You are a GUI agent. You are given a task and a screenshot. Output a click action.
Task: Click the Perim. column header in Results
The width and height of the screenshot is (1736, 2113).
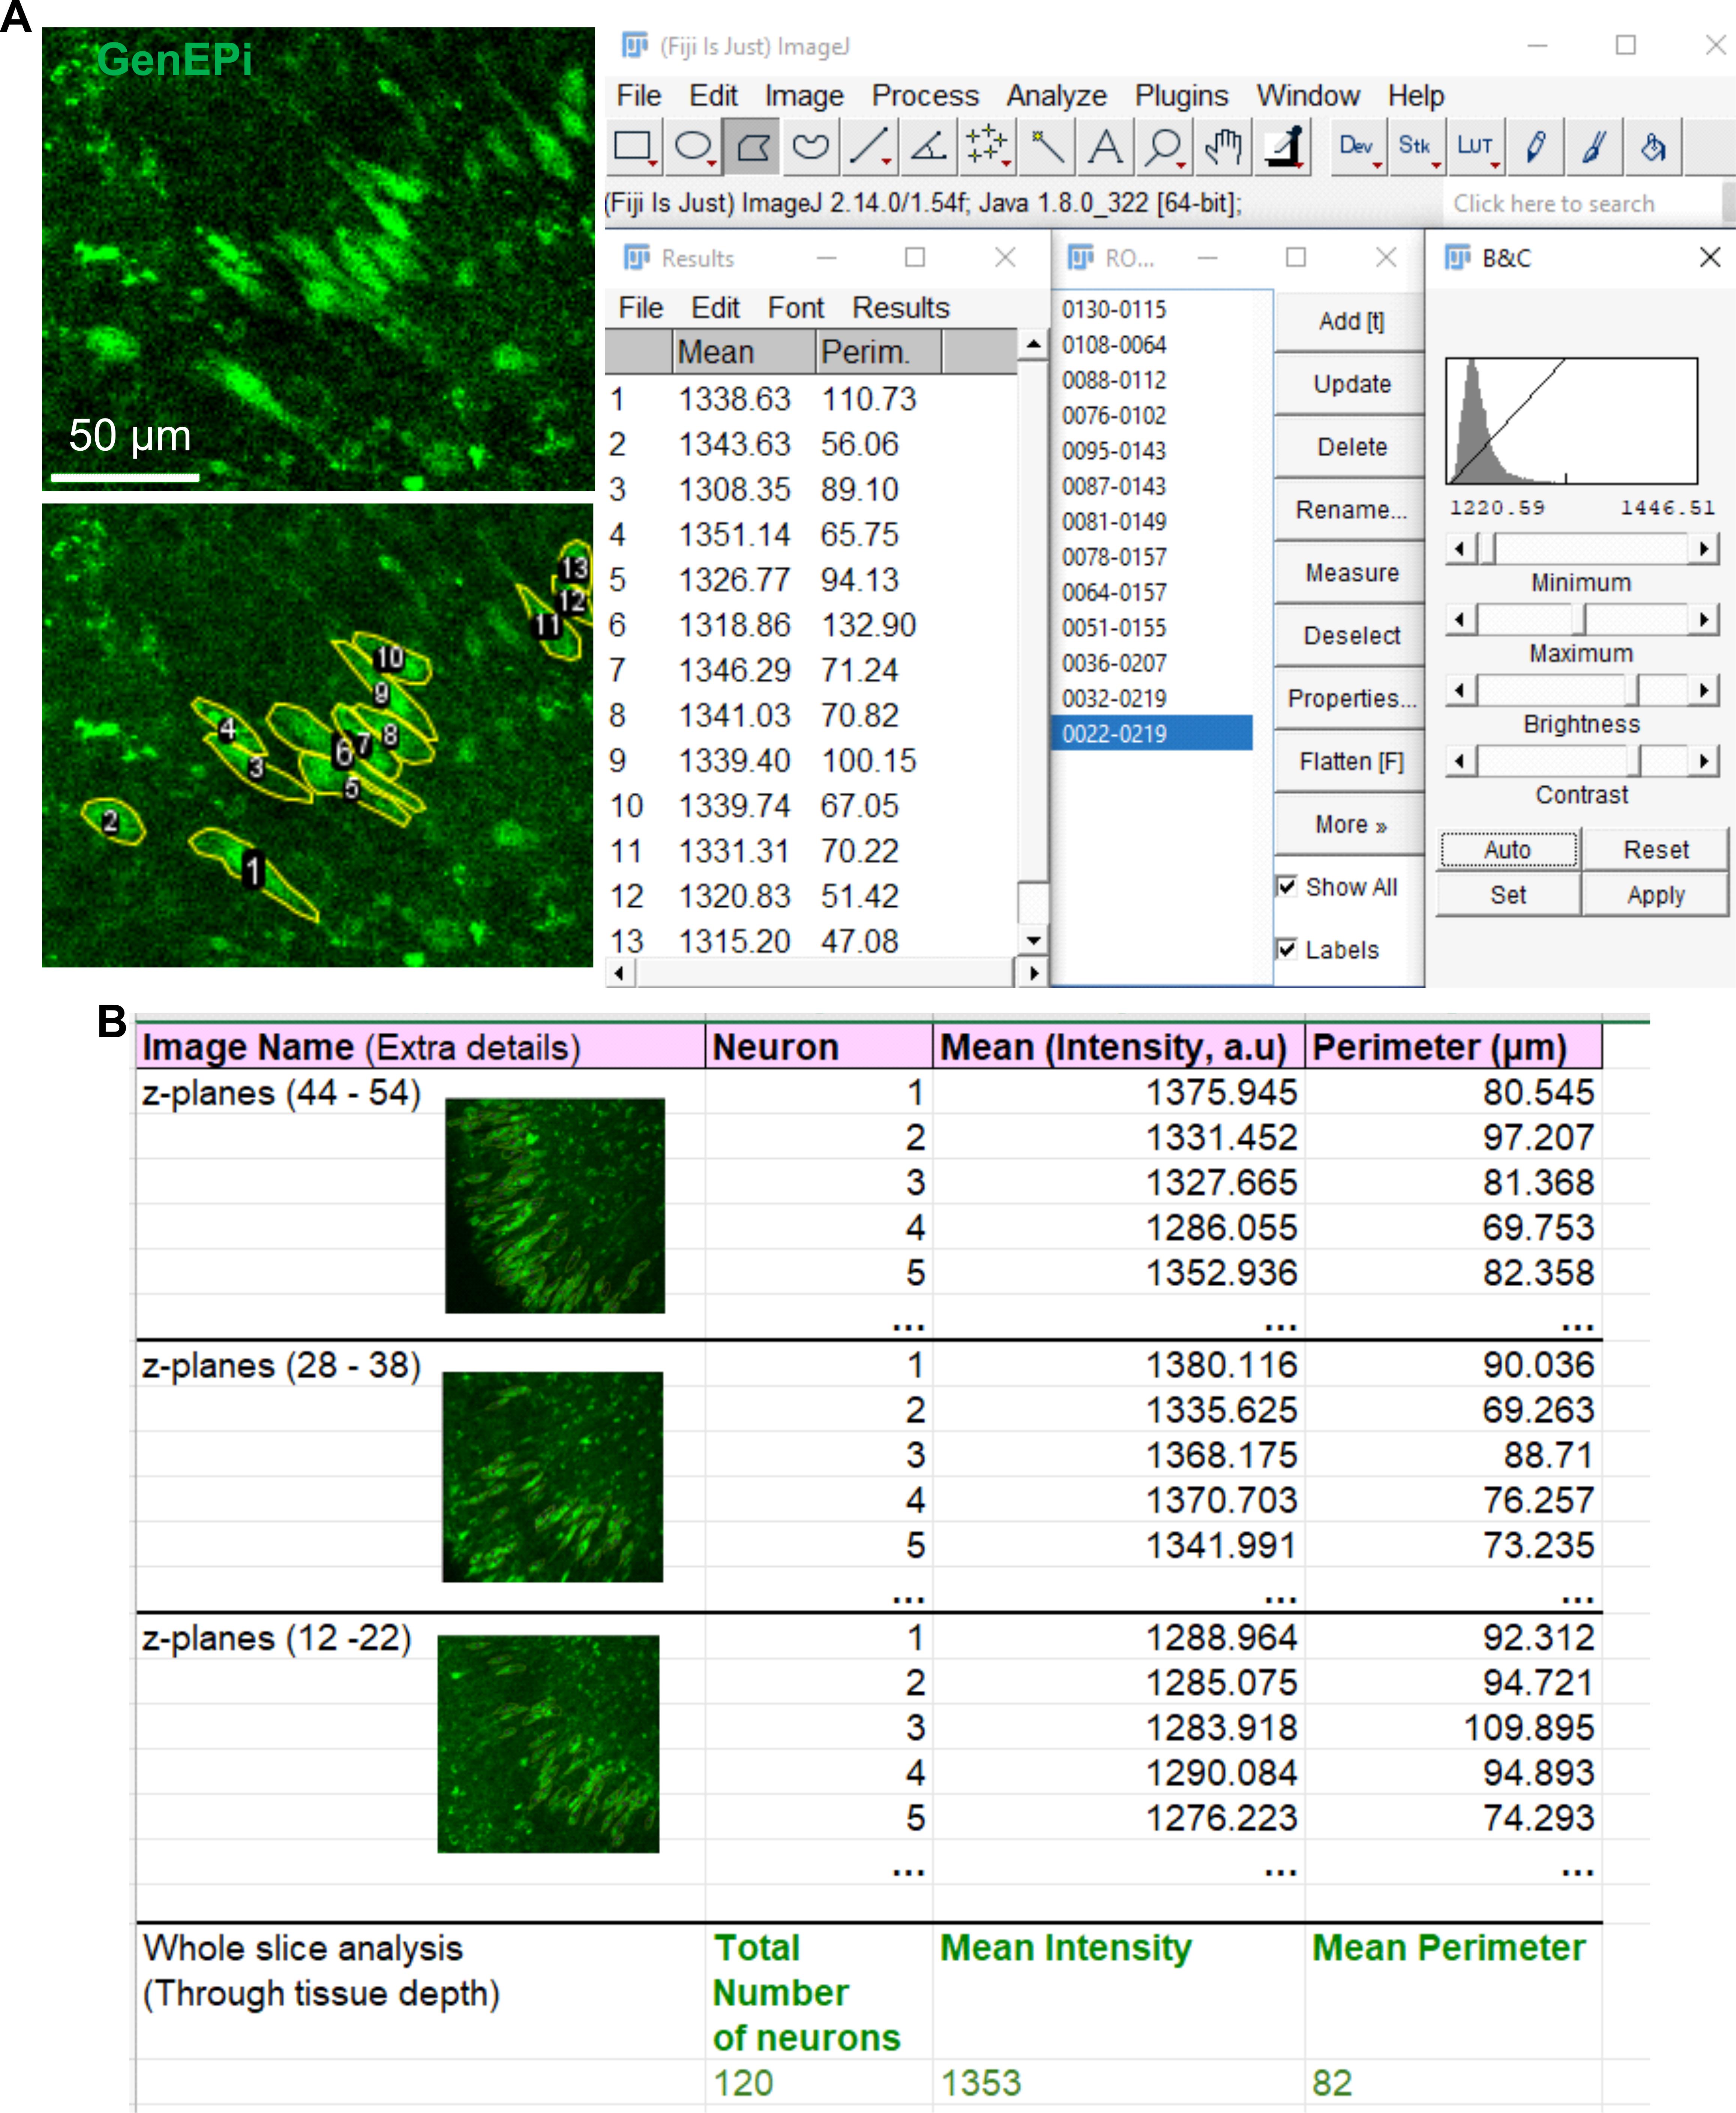pos(878,352)
